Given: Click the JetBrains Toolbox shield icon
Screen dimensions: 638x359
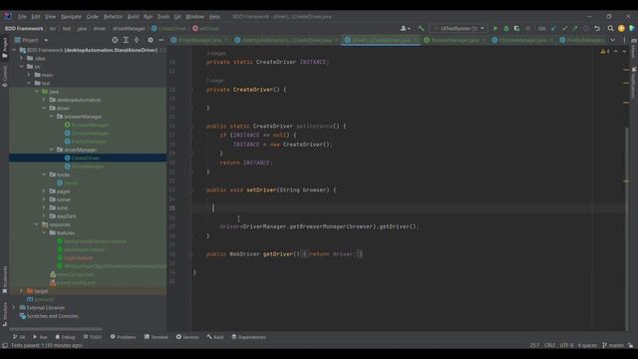Looking at the screenshot, I should (x=631, y=29).
